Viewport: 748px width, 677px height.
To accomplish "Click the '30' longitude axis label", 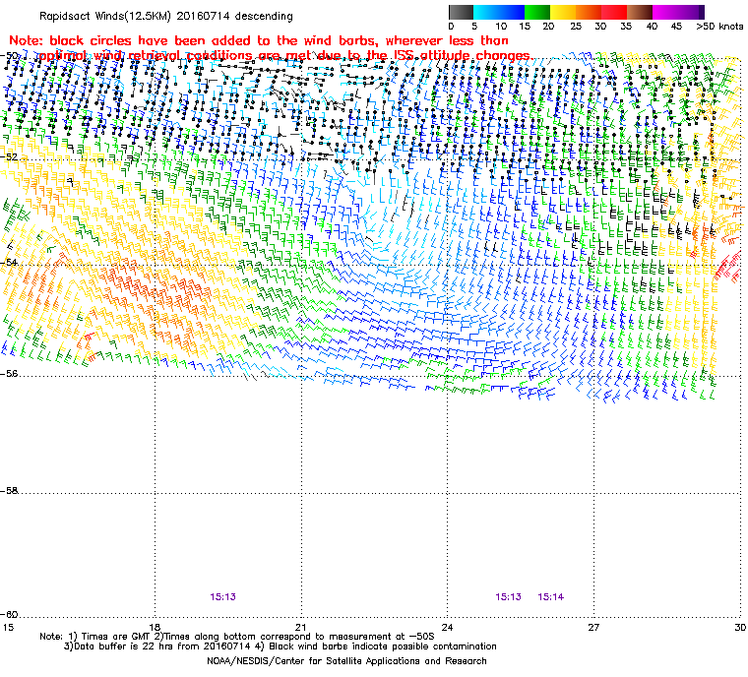I will tap(740, 627).
